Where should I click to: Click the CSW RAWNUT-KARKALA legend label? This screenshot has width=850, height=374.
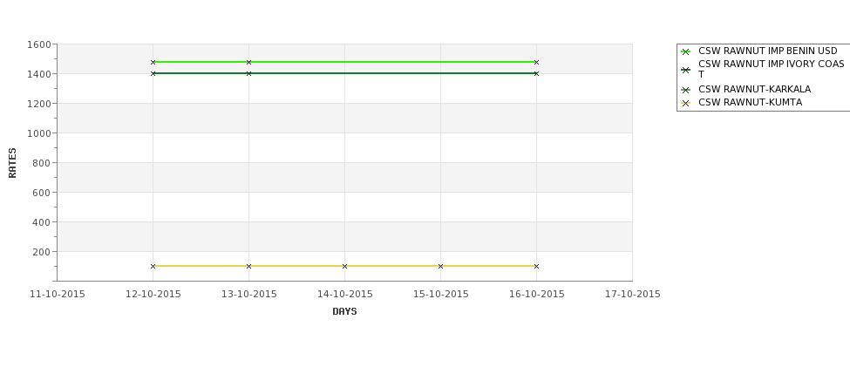755,90
